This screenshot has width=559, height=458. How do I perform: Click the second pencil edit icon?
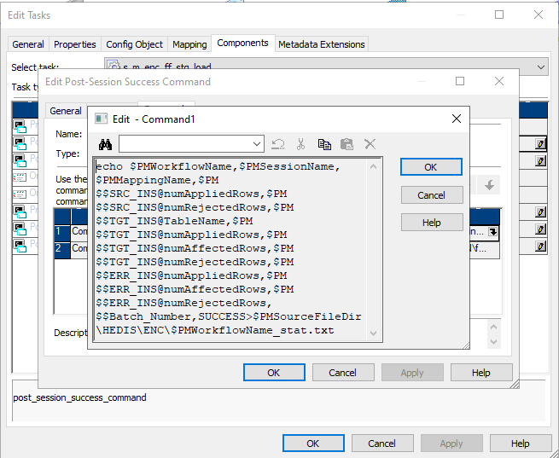coord(540,161)
